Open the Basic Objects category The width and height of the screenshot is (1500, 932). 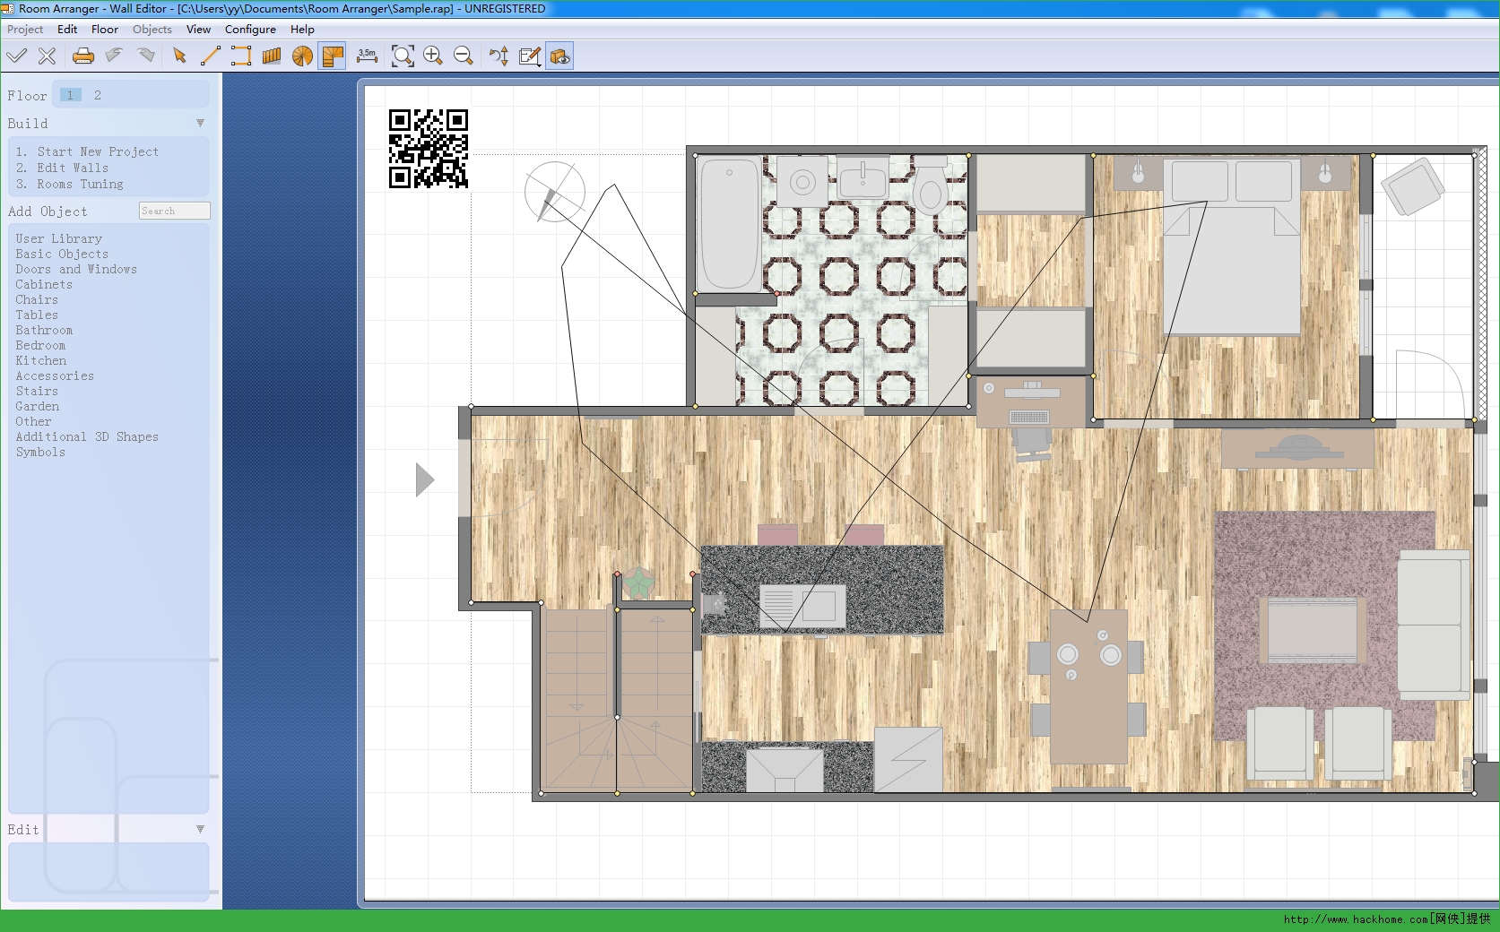click(x=62, y=254)
